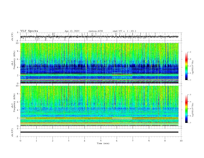
Task: Select the log(PSD) label beside ch.1 colorbar
Action: (193, 67)
